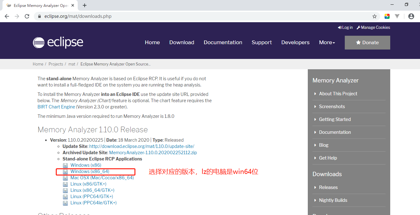420x215 pixels.
Task: Expand the More dropdown menu
Action: click(x=327, y=42)
